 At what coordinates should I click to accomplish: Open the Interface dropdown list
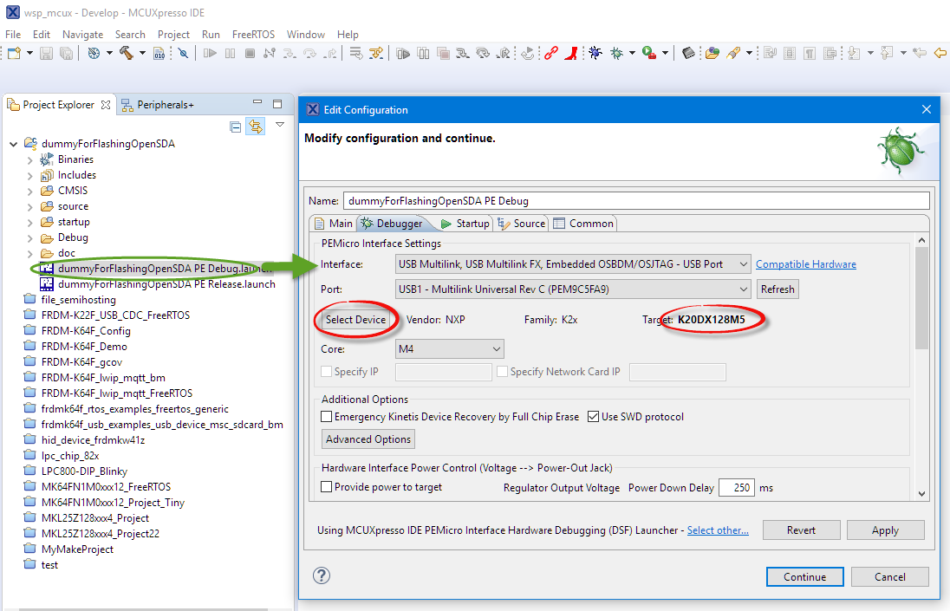coord(573,264)
